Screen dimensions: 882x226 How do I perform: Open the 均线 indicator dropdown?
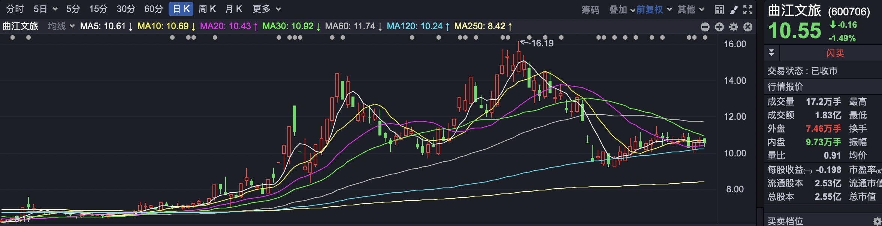pyautogui.click(x=61, y=26)
